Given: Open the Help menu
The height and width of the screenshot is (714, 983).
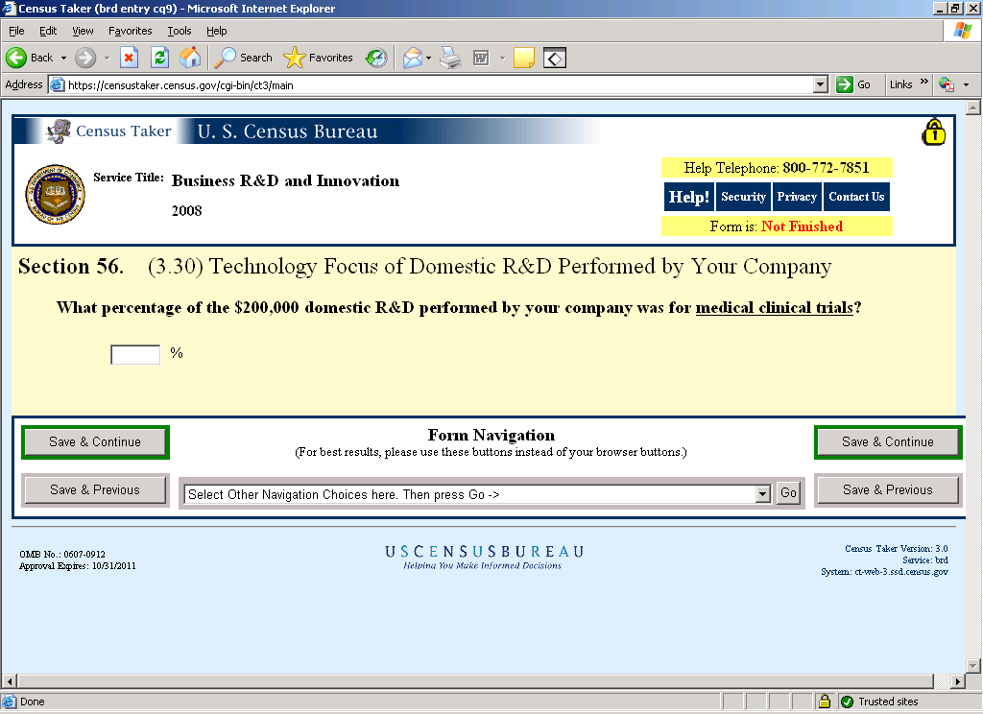Looking at the screenshot, I should point(216,31).
